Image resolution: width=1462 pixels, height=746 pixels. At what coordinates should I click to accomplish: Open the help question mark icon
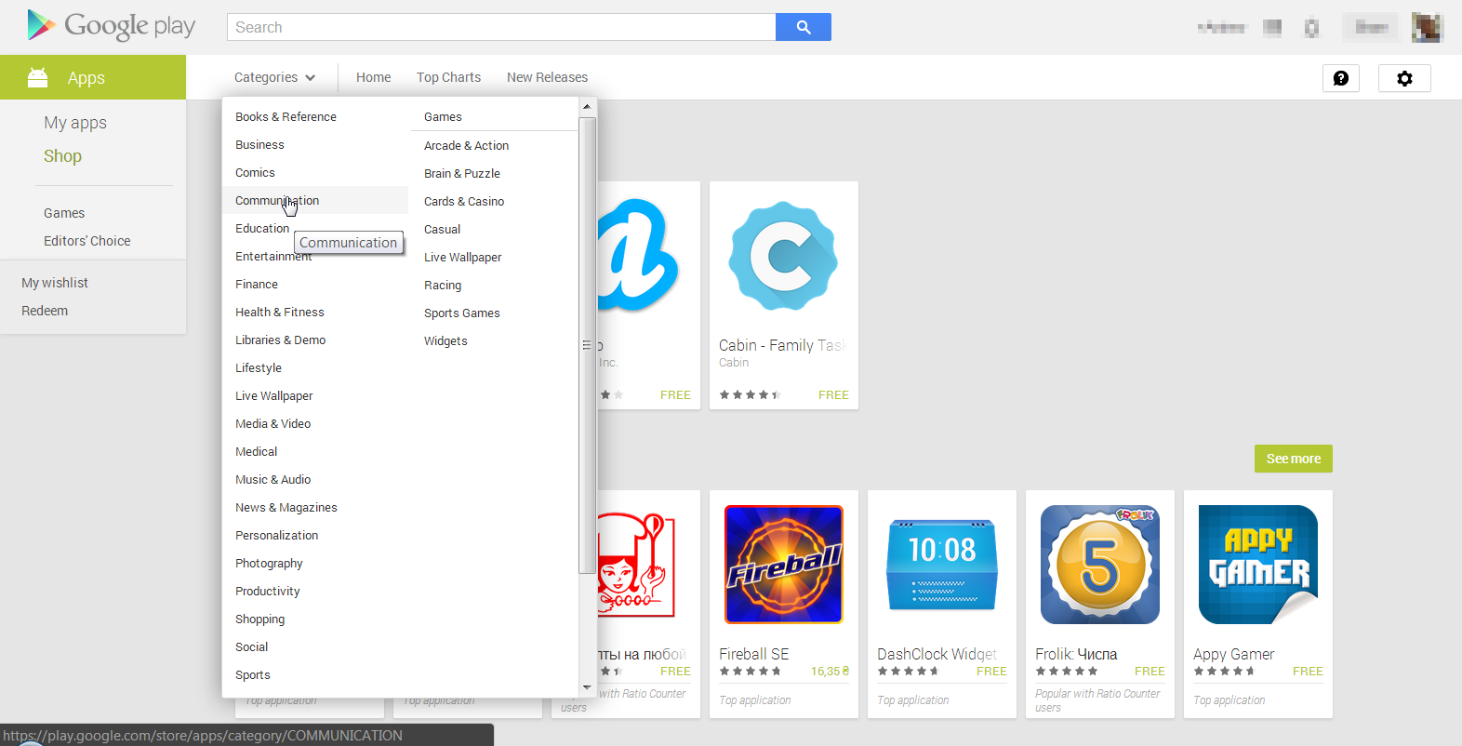1341,78
